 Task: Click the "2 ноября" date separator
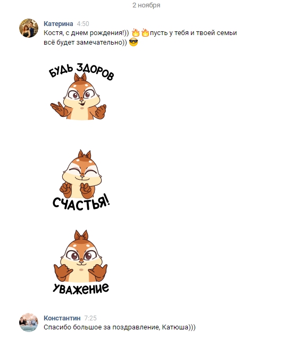pyautogui.click(x=146, y=5)
